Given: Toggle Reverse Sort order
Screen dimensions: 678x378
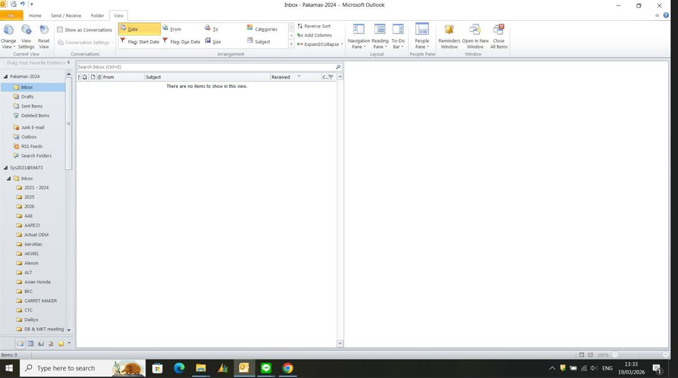Looking at the screenshot, I should click(314, 26).
